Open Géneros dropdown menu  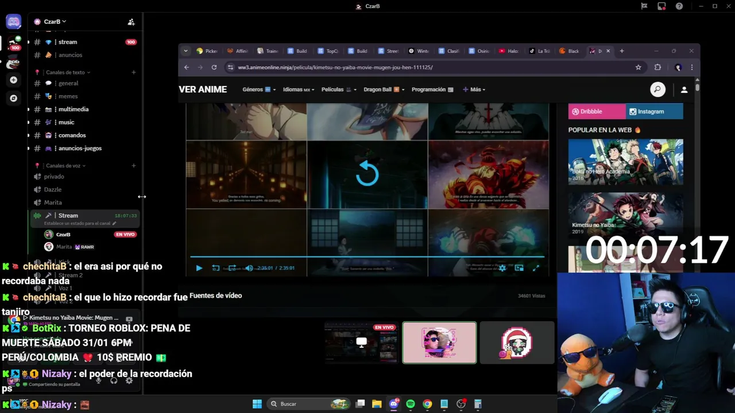tap(259, 89)
